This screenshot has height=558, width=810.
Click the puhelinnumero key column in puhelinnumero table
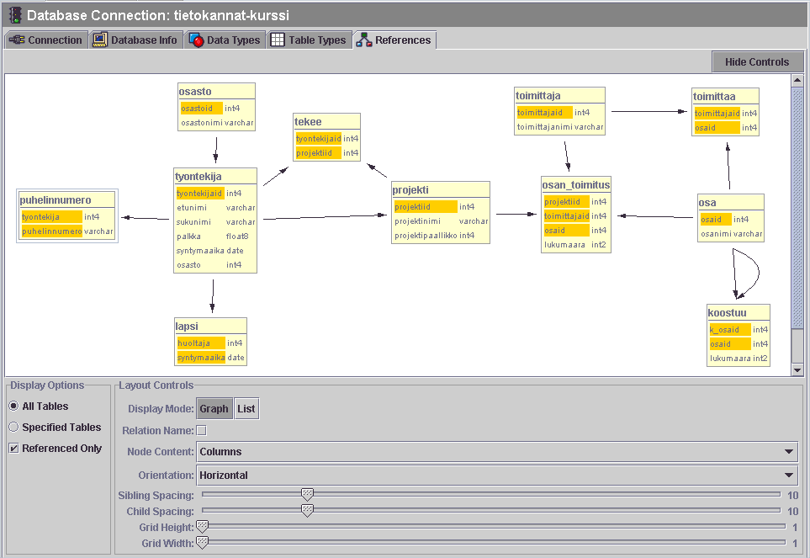click(51, 231)
